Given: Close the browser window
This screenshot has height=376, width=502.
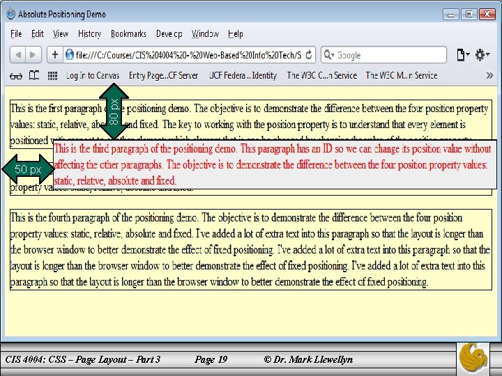Looking at the screenshot, I should [x=487, y=15].
